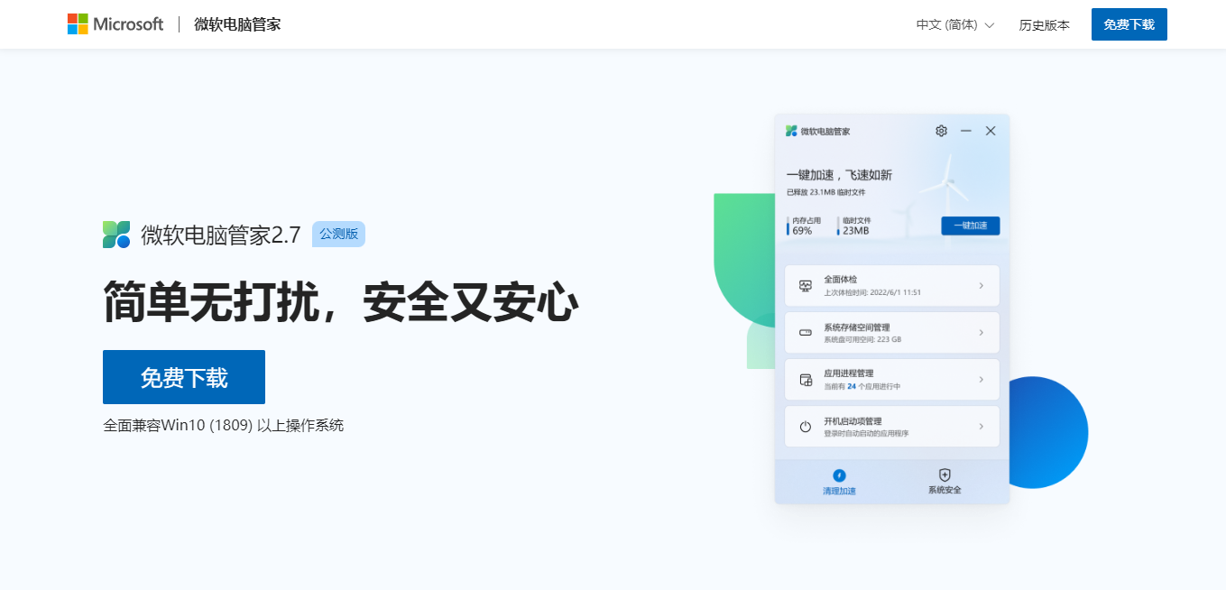The height and width of the screenshot is (590, 1226).
Task: Click the 微软电脑管家 logo in the title bar
Action: tap(788, 130)
